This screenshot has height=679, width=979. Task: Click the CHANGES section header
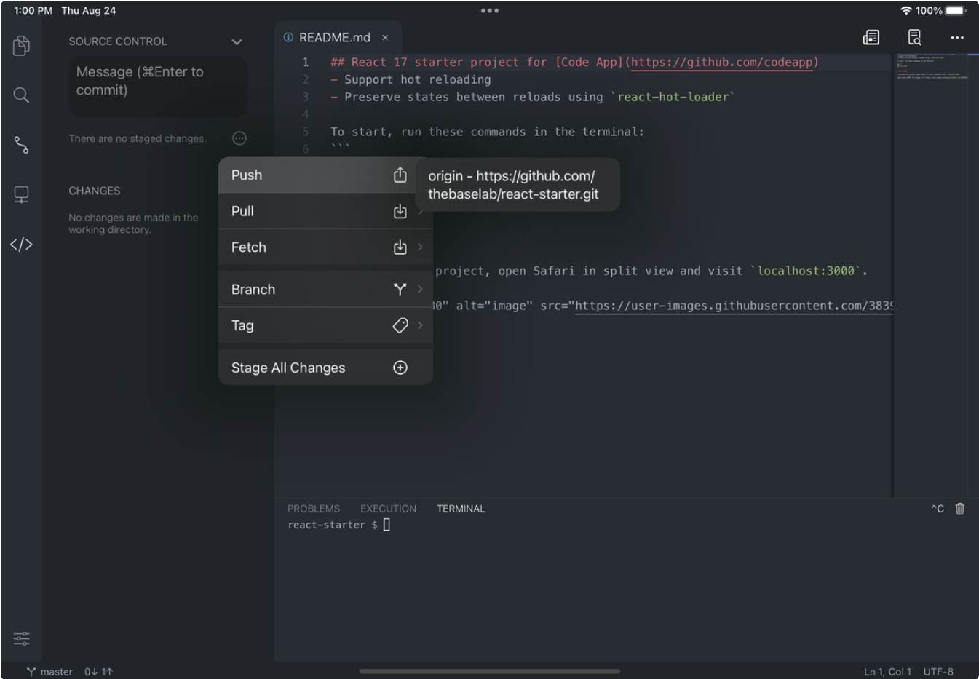[x=95, y=191]
